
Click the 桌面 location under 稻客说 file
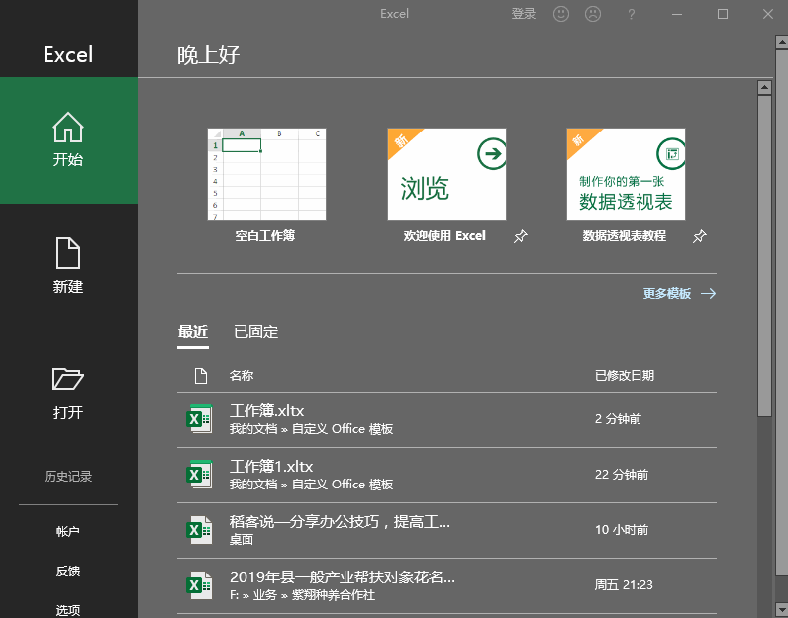click(242, 540)
